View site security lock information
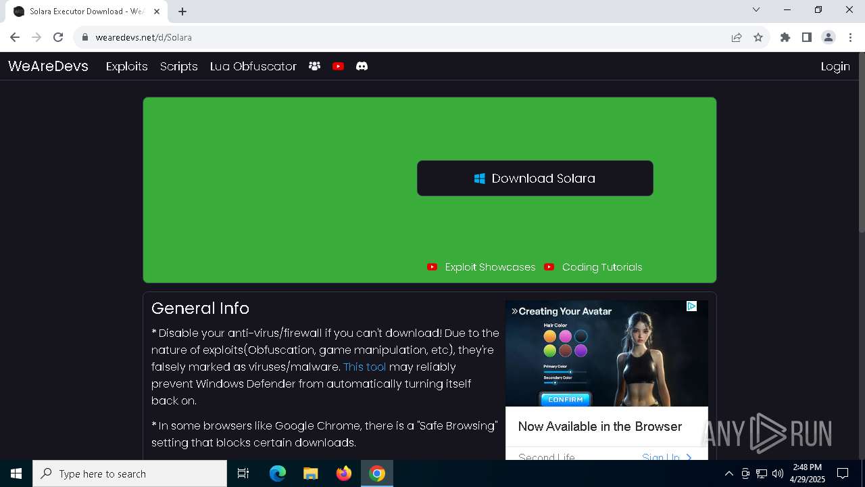 point(85,37)
